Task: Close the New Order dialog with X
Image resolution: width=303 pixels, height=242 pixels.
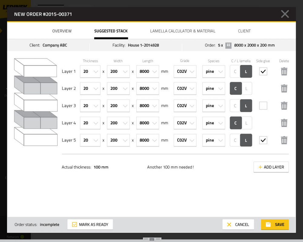Action: point(285,14)
